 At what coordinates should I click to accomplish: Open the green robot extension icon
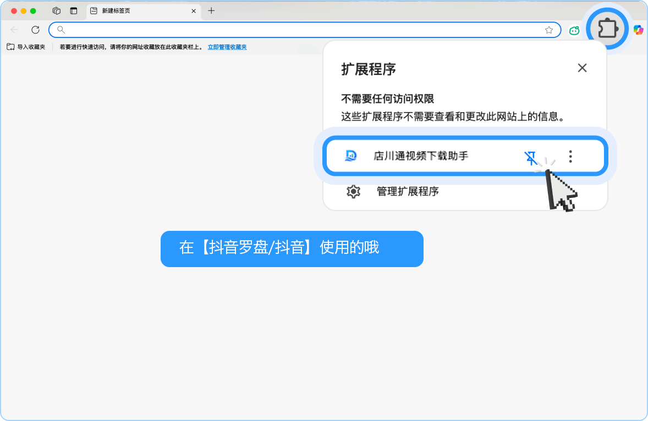point(574,30)
